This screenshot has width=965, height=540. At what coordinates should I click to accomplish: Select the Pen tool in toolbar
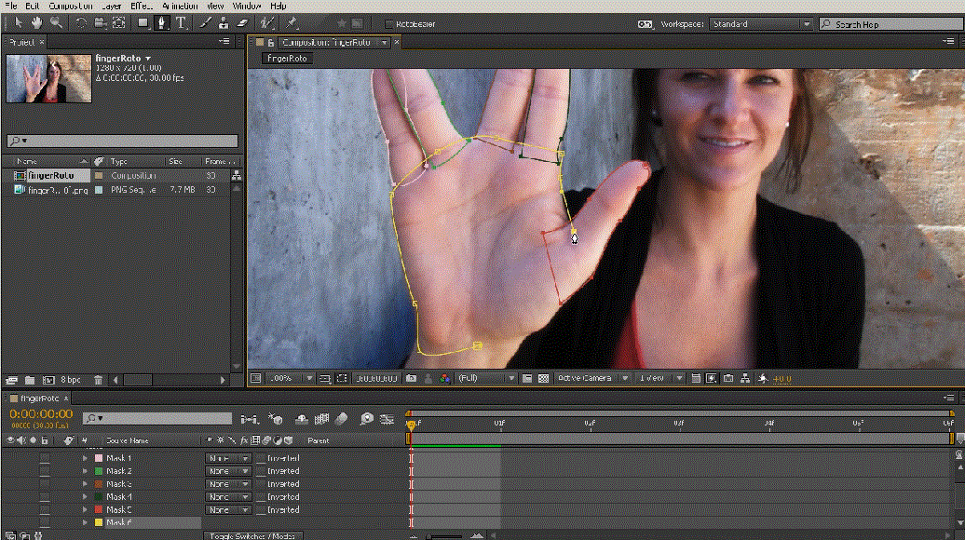(162, 23)
